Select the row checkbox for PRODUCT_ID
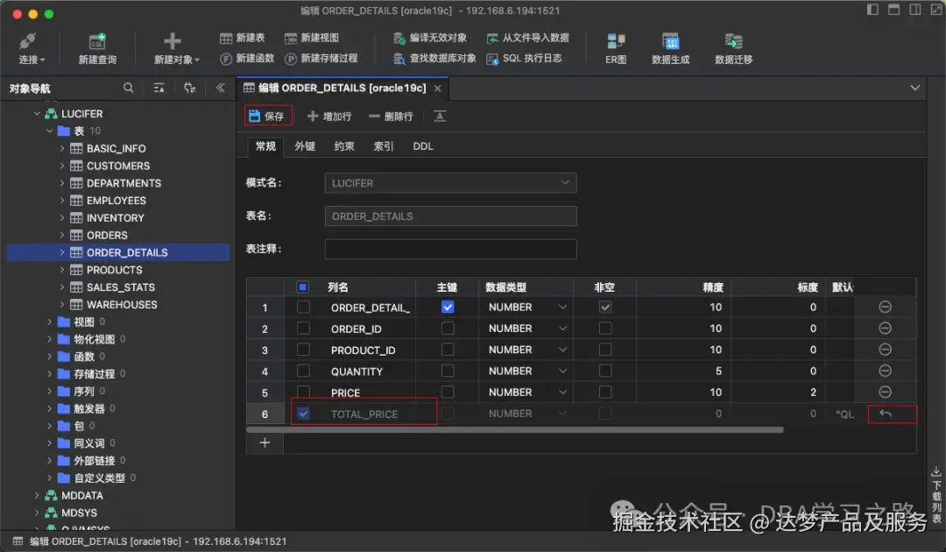 click(303, 350)
